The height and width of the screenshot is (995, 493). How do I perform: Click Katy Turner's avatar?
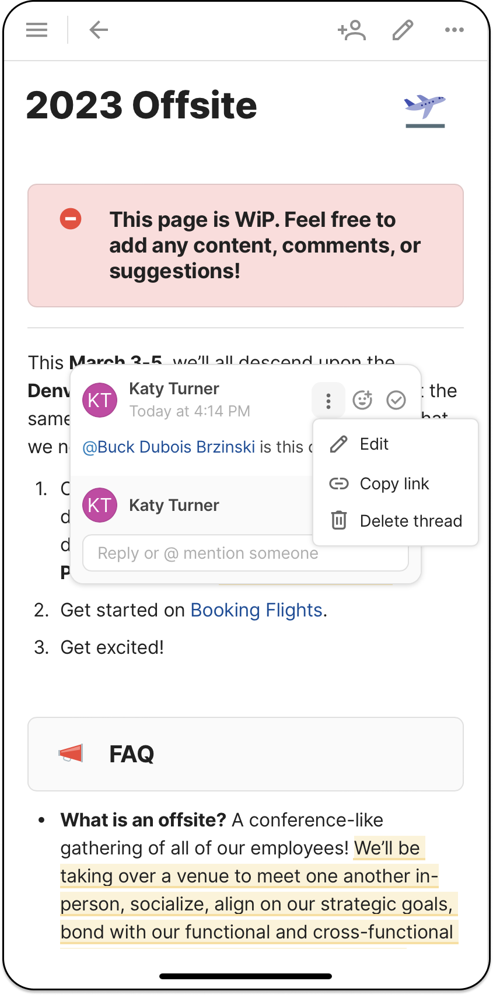(x=100, y=400)
